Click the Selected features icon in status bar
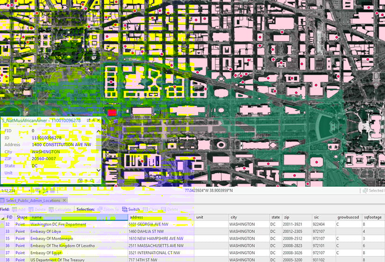 tap(365, 191)
